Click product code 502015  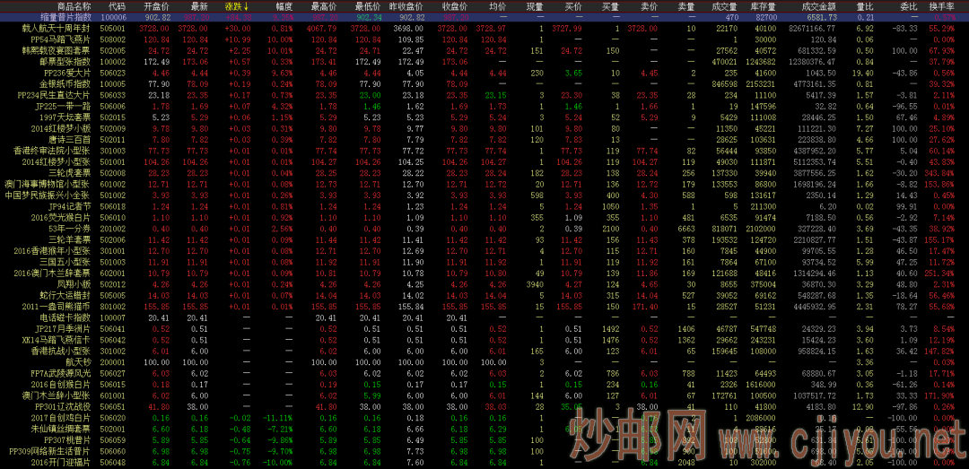[114, 117]
